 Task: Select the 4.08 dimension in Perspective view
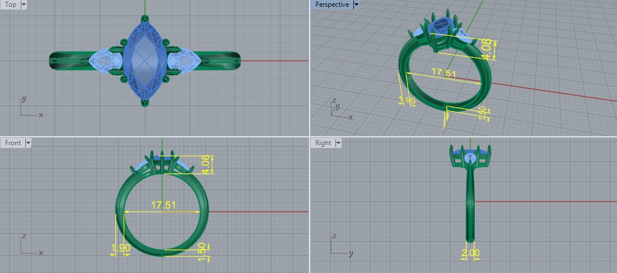point(487,49)
